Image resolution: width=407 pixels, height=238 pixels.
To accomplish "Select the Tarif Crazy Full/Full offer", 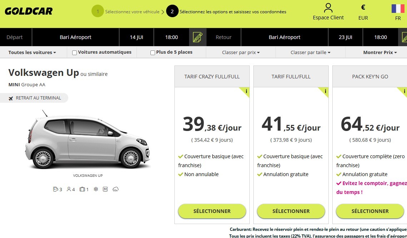I will click(212, 211).
